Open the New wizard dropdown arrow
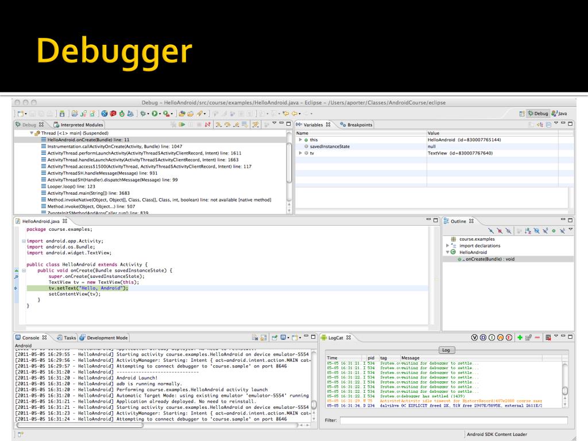The width and height of the screenshot is (588, 441). click(26, 114)
